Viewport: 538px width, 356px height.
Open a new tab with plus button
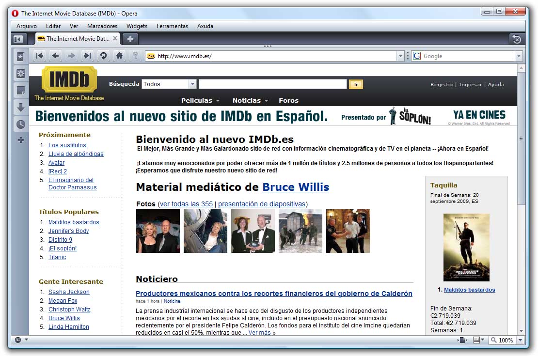(130, 39)
